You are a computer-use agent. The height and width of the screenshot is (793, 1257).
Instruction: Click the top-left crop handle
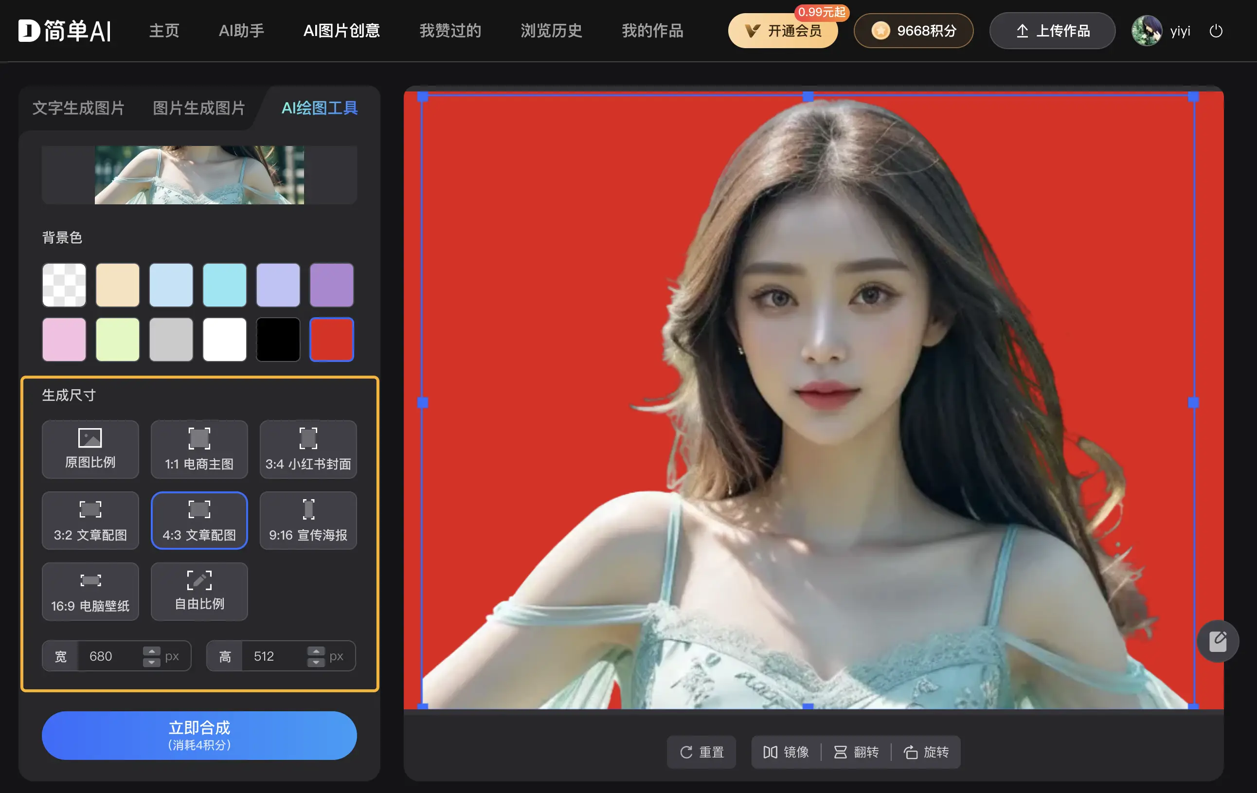point(423,96)
